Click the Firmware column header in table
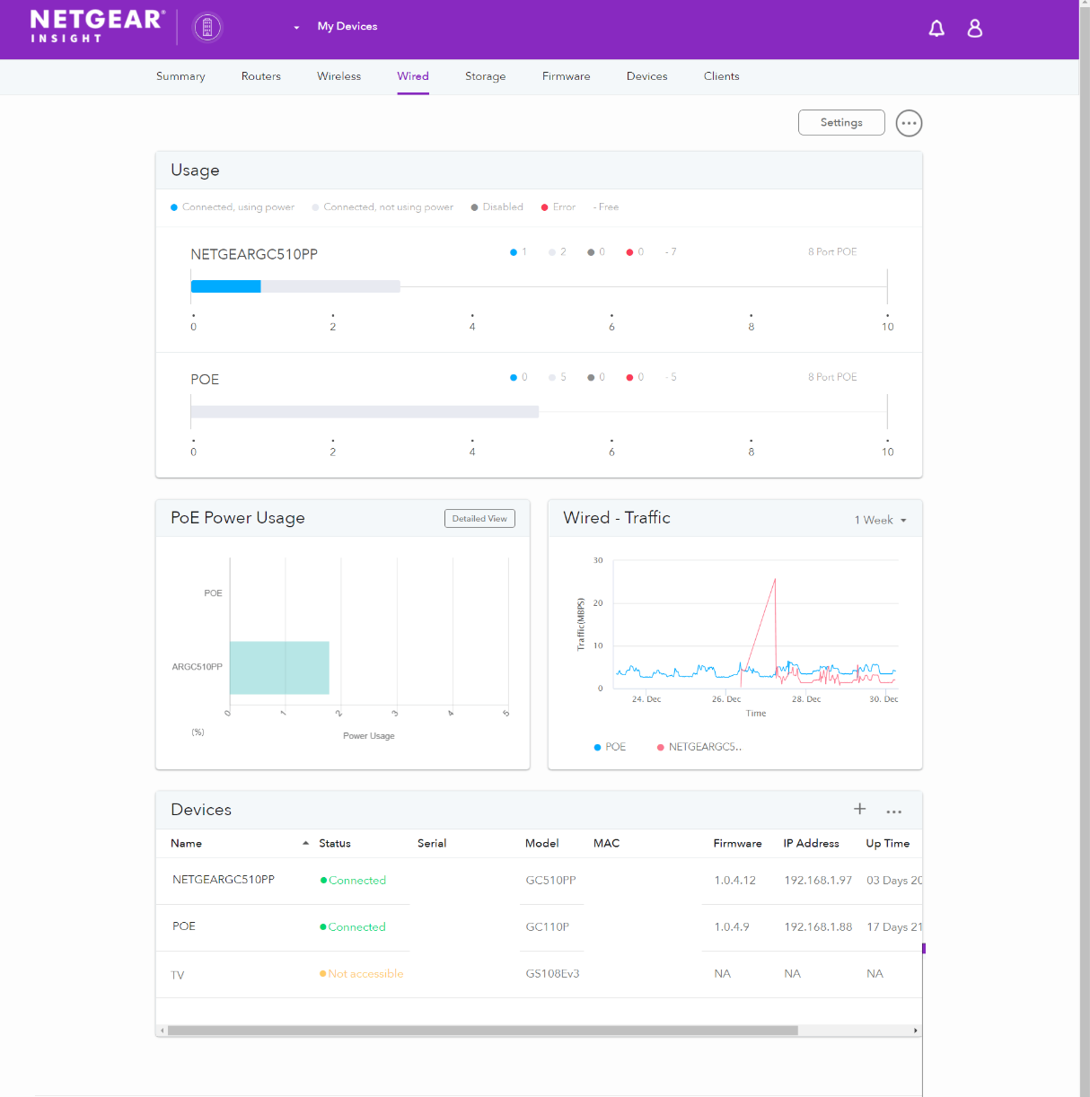Screen dimensions: 1090x1097 pos(738,844)
